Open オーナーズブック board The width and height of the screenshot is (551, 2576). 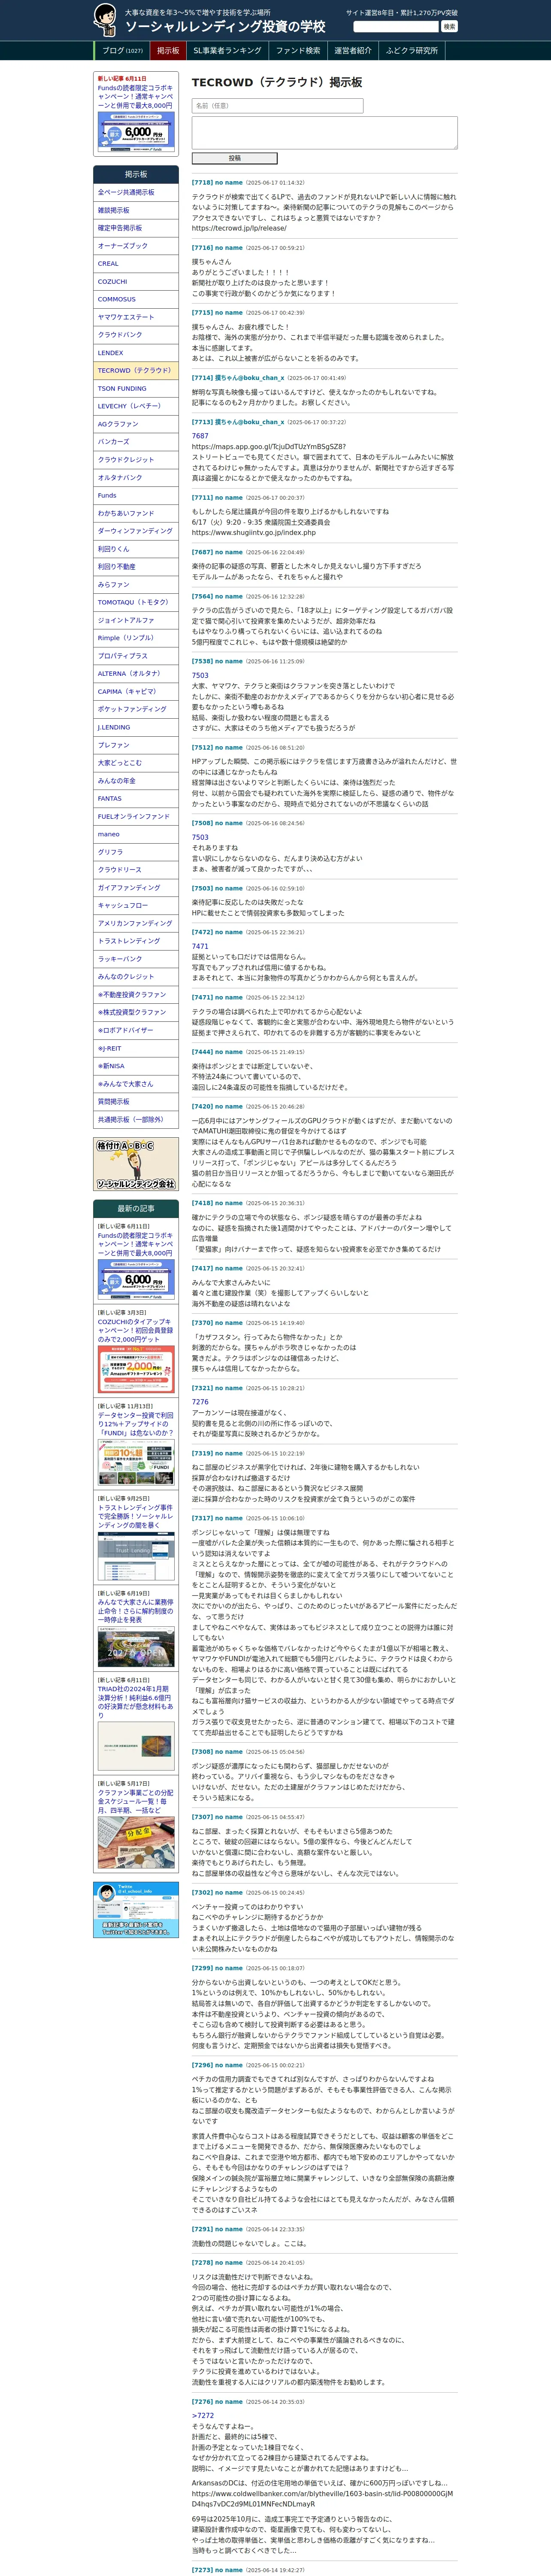pyautogui.click(x=136, y=245)
